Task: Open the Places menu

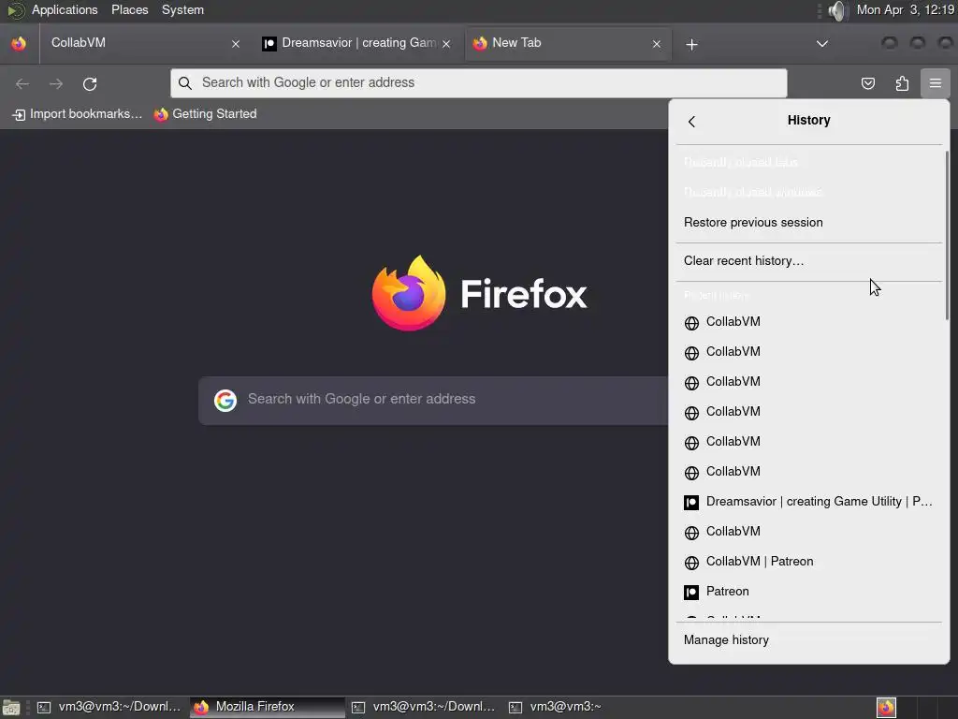Action: tap(129, 9)
